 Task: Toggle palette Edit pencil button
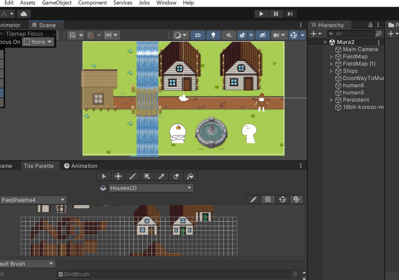coord(253,199)
